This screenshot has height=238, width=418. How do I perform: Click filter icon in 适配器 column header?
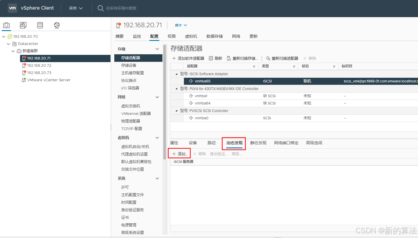254,67
